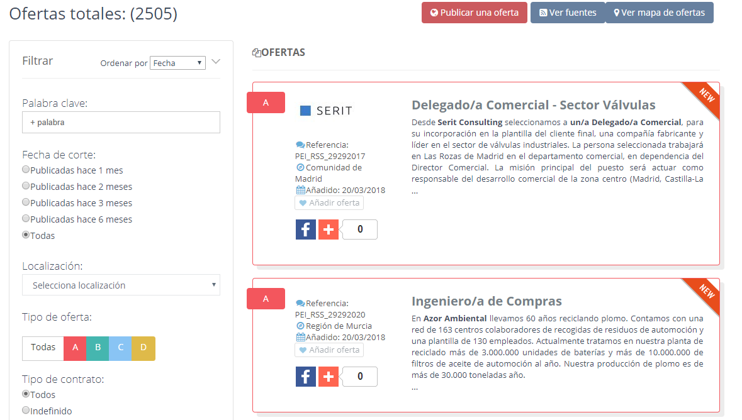Open the 'Ordenar por' Fecha dropdown
742x420 pixels.
(177, 63)
